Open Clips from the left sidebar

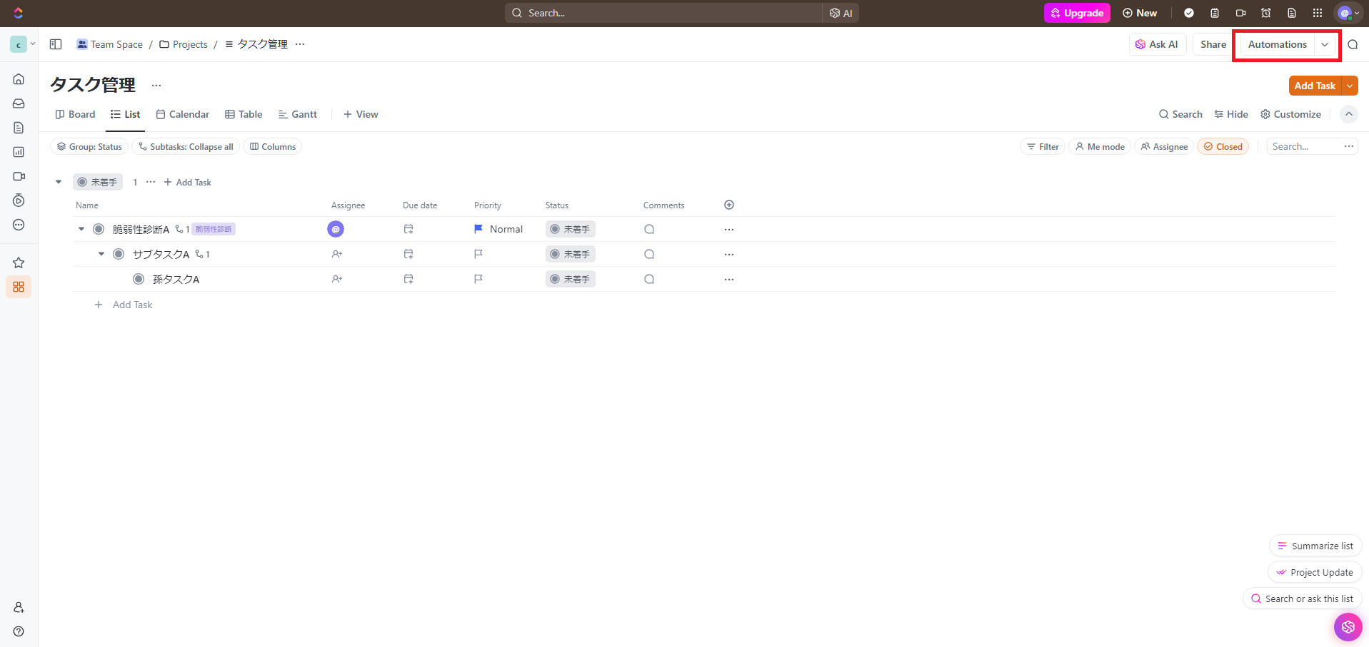tap(19, 176)
